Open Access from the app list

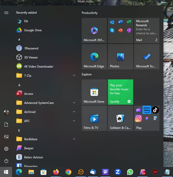[x=46, y=94]
